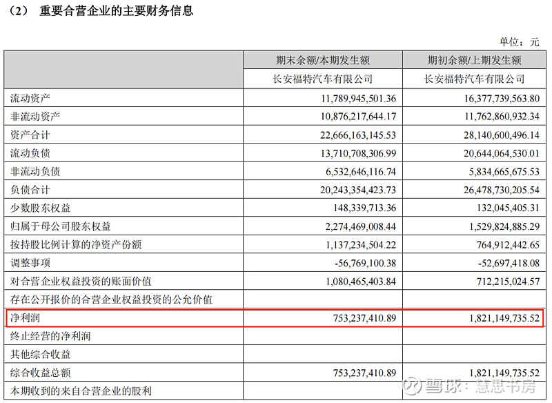
Task: Click the value 22,666,163,145.53
Action: (x=358, y=135)
